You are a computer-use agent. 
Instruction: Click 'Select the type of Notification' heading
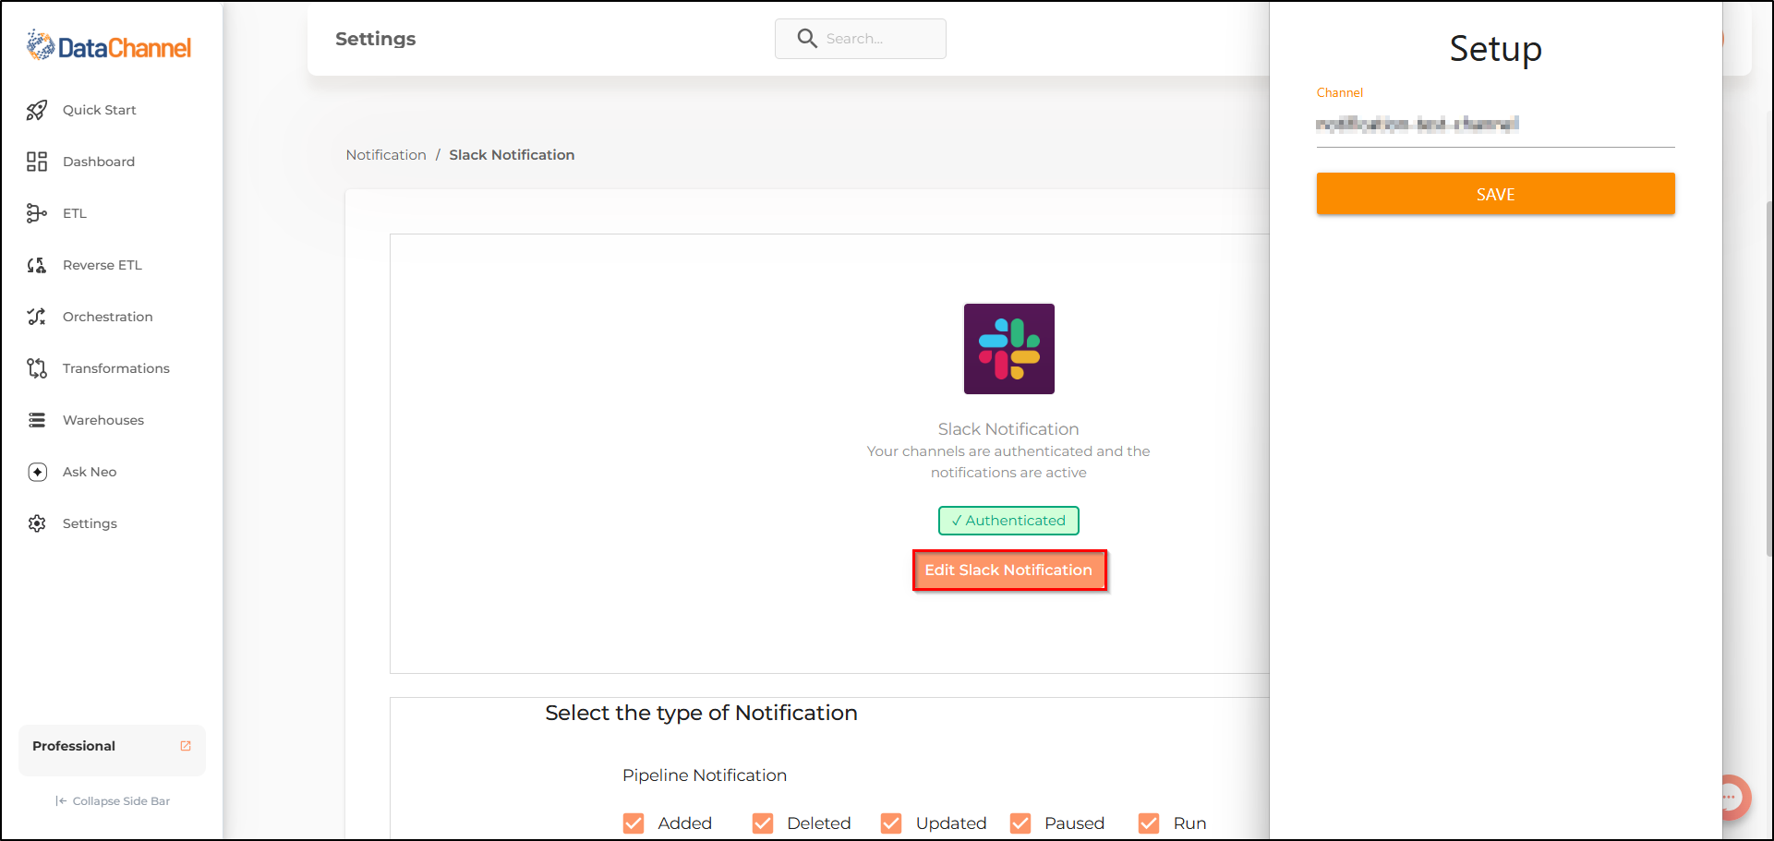[x=701, y=713]
